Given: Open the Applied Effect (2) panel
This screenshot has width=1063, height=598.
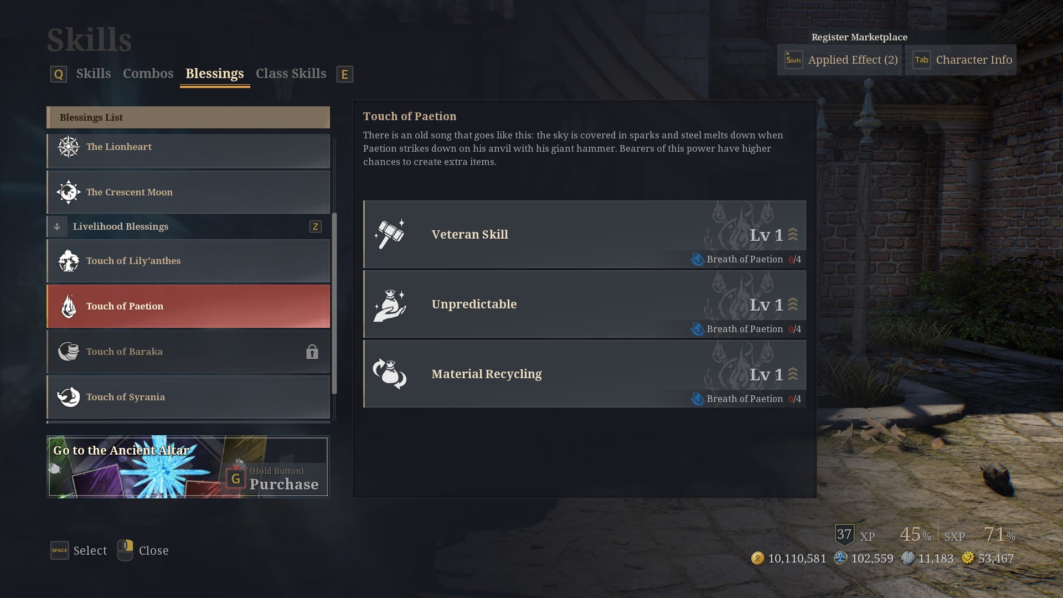Looking at the screenshot, I should click(x=840, y=60).
